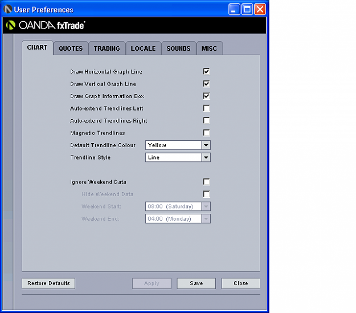Uncheck Draw Vertical Graph Line
This screenshot has width=356, height=313.
(206, 84)
